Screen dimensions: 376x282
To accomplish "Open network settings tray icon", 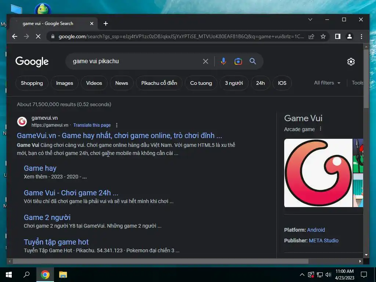I will (x=320, y=275).
